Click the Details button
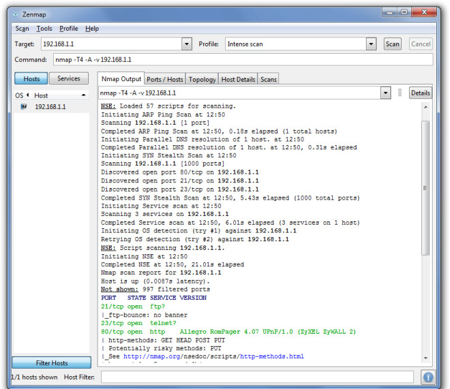Viewport: 450px width, 389px height. tap(420, 93)
